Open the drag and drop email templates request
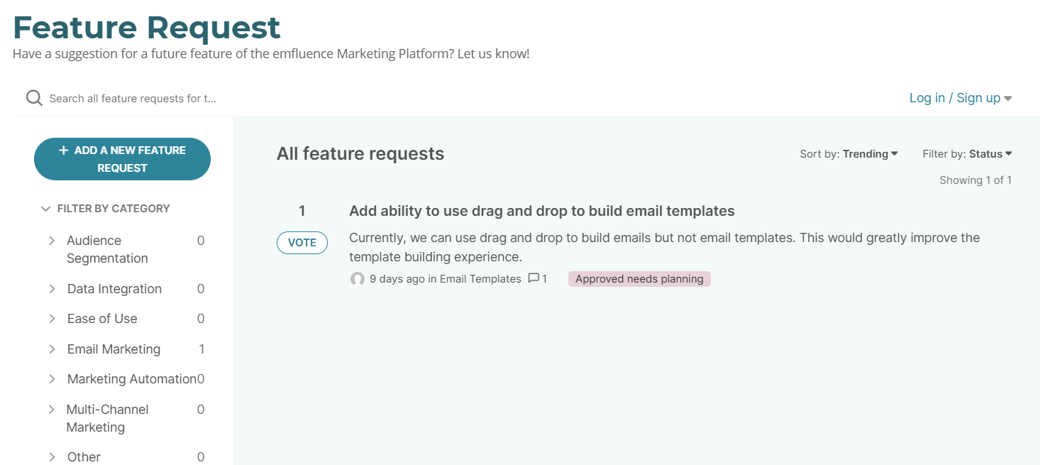 tap(541, 211)
